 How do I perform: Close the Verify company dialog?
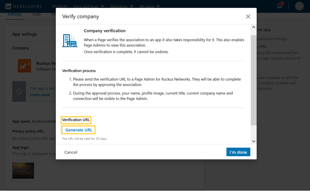point(248,17)
